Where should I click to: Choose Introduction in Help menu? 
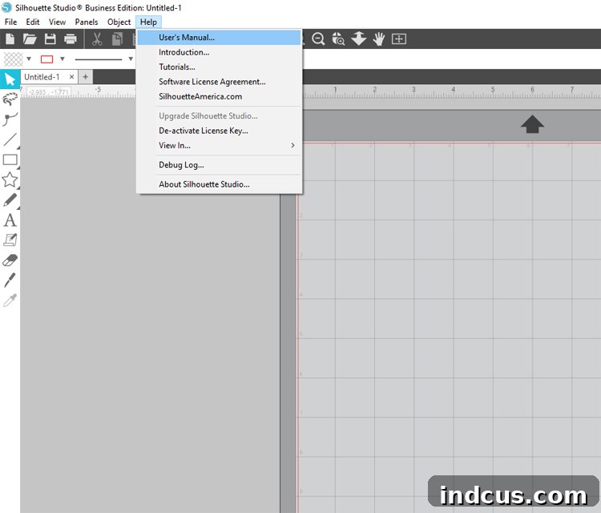[220, 52]
